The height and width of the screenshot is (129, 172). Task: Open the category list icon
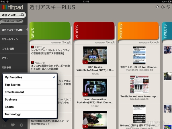click(x=4, y=125)
